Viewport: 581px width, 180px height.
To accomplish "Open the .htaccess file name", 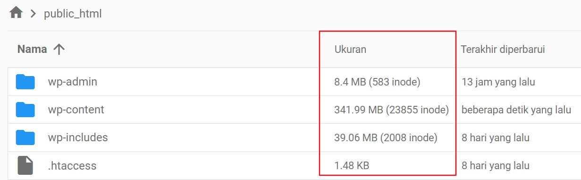I will (x=72, y=166).
